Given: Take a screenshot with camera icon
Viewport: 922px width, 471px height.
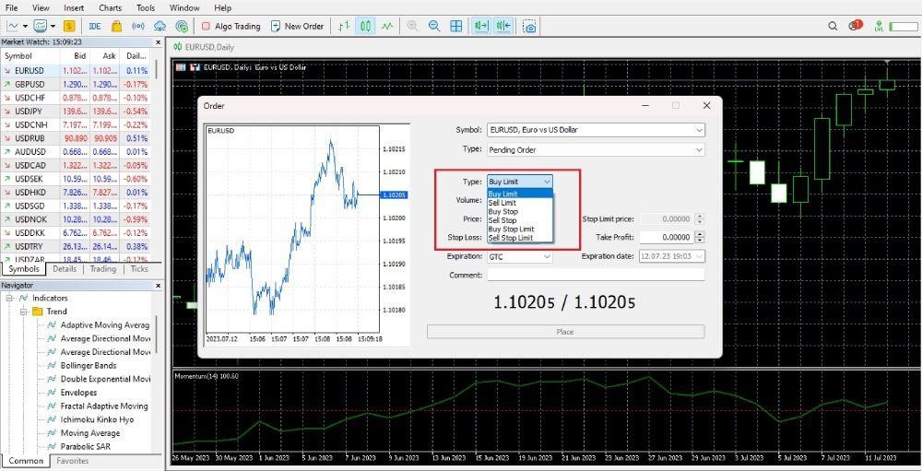Looking at the screenshot, I should point(530,26).
